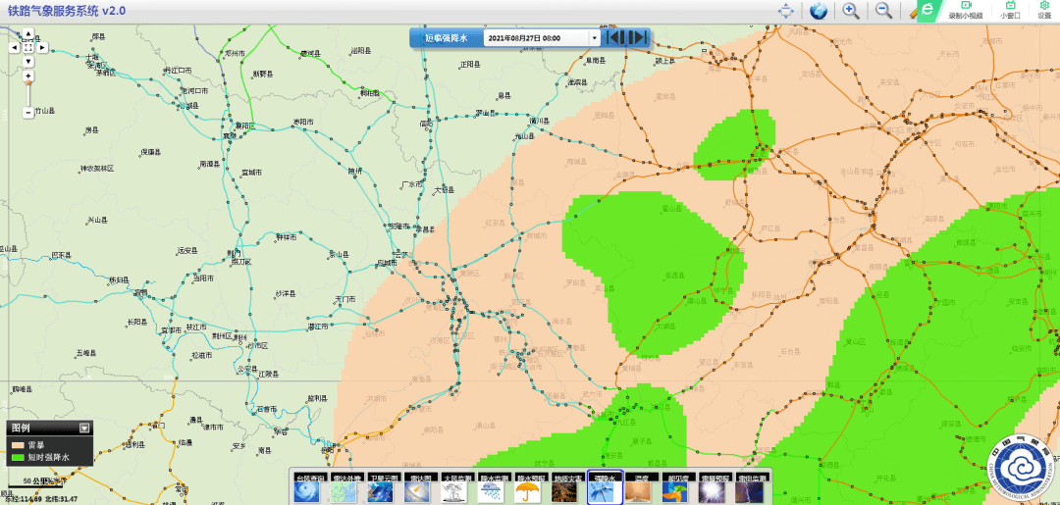1060x505 pixels.
Task: Select the lightning monitoring icon in bottom bar
Action: [x=751, y=490]
